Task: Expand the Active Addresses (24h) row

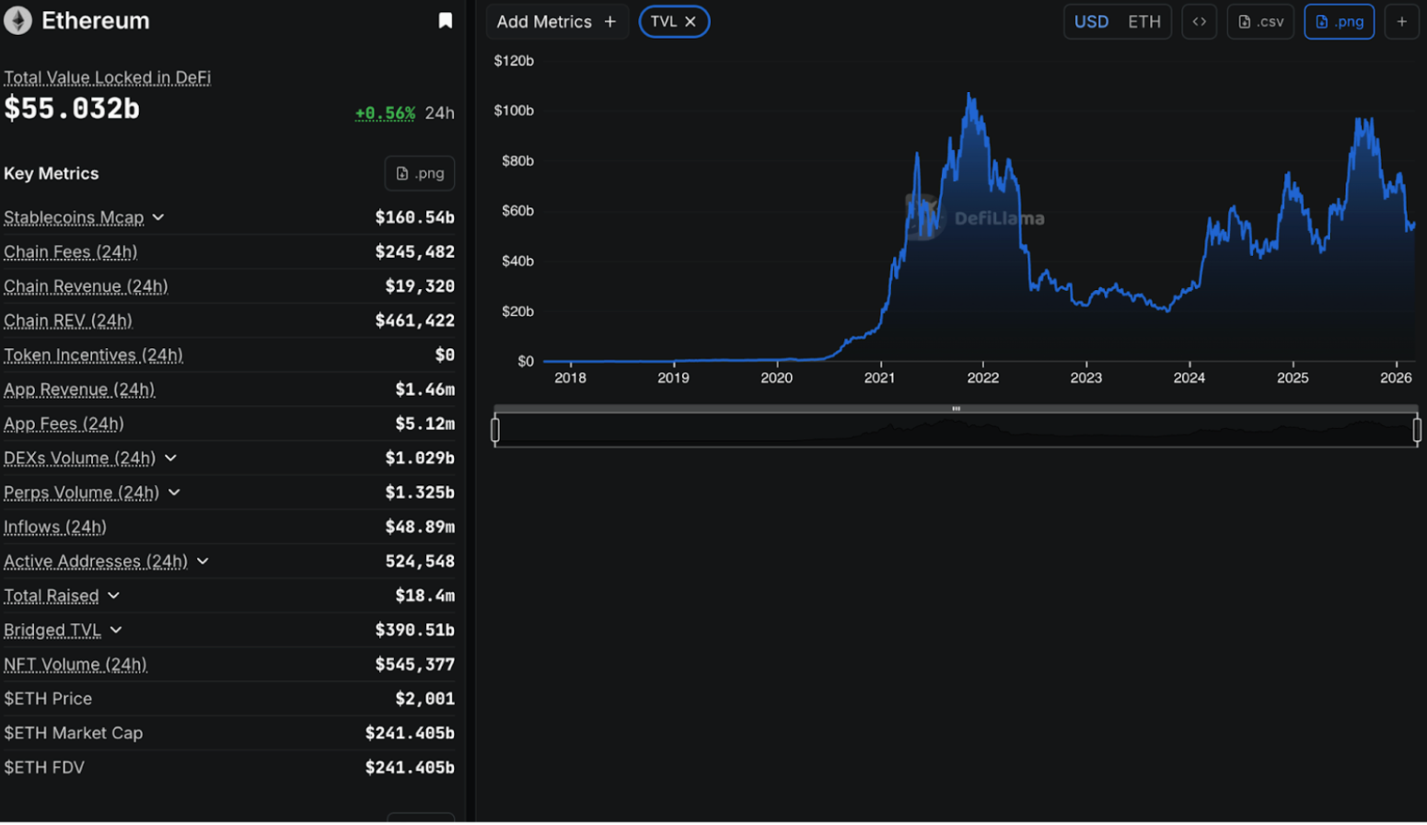Action: [203, 561]
